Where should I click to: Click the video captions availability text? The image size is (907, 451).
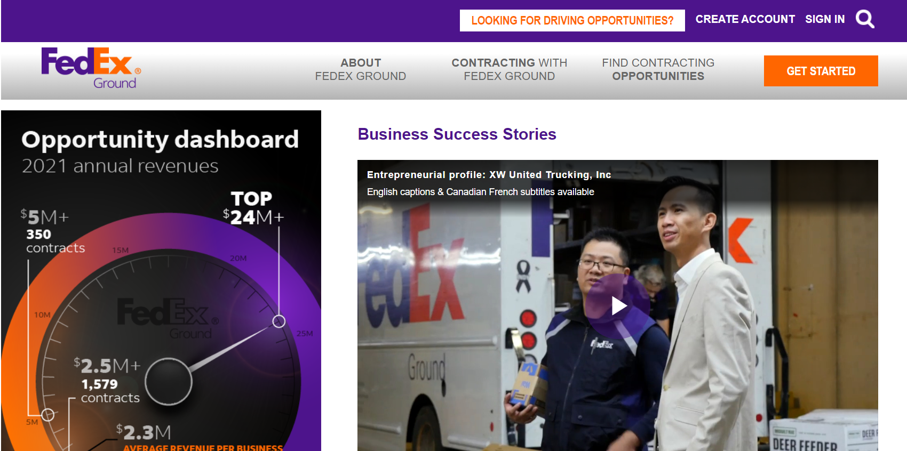tap(480, 192)
